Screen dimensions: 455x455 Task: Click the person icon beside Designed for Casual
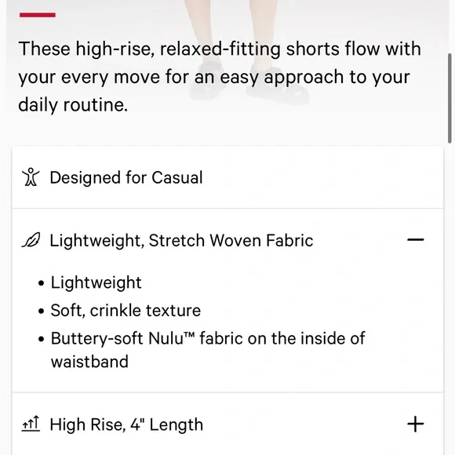point(31,177)
